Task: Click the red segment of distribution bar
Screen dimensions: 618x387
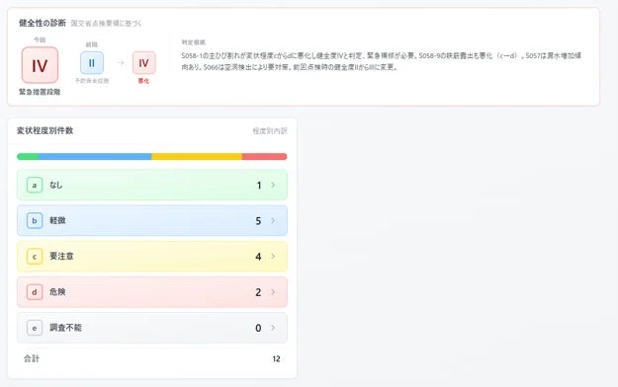Action: pos(264,157)
